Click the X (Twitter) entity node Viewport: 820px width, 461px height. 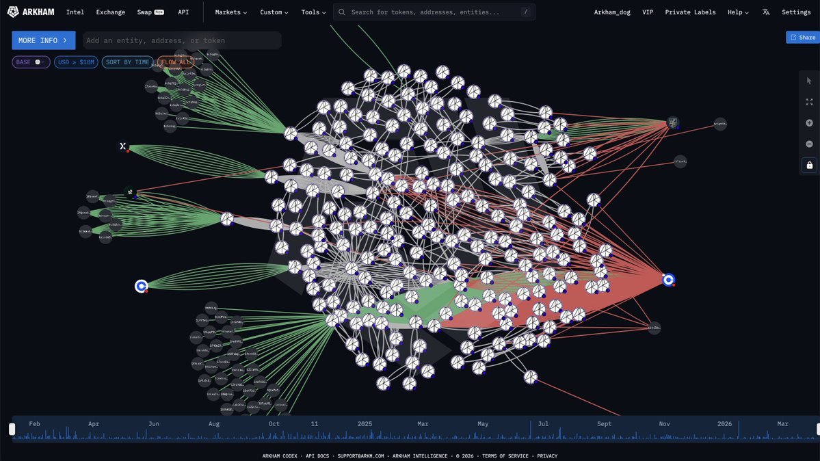coord(123,146)
